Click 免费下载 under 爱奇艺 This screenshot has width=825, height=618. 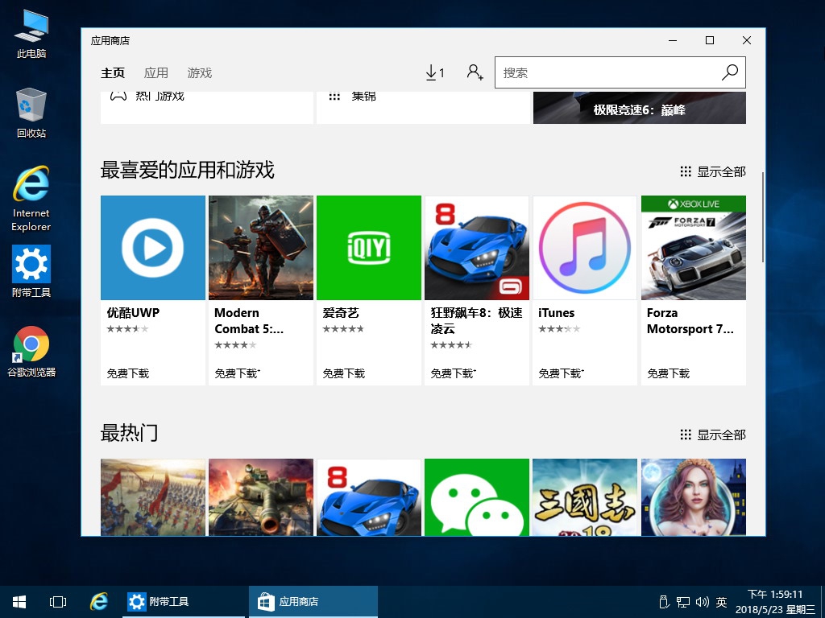[x=343, y=373]
